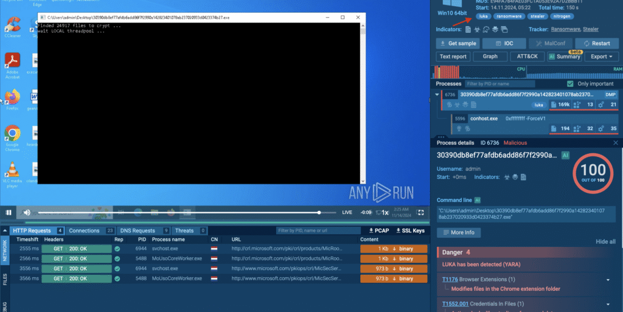The width and height of the screenshot is (623, 312).
Task: View 169k file events of process 6736
Action: pyautogui.click(x=560, y=105)
